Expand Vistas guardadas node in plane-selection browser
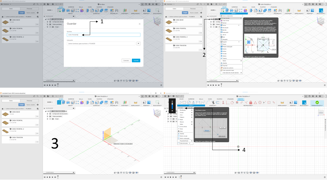Viewport: 327px width, 184px height. coord(48,116)
